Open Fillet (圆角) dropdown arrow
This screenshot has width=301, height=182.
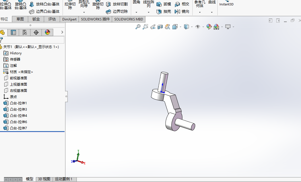click(136, 12)
